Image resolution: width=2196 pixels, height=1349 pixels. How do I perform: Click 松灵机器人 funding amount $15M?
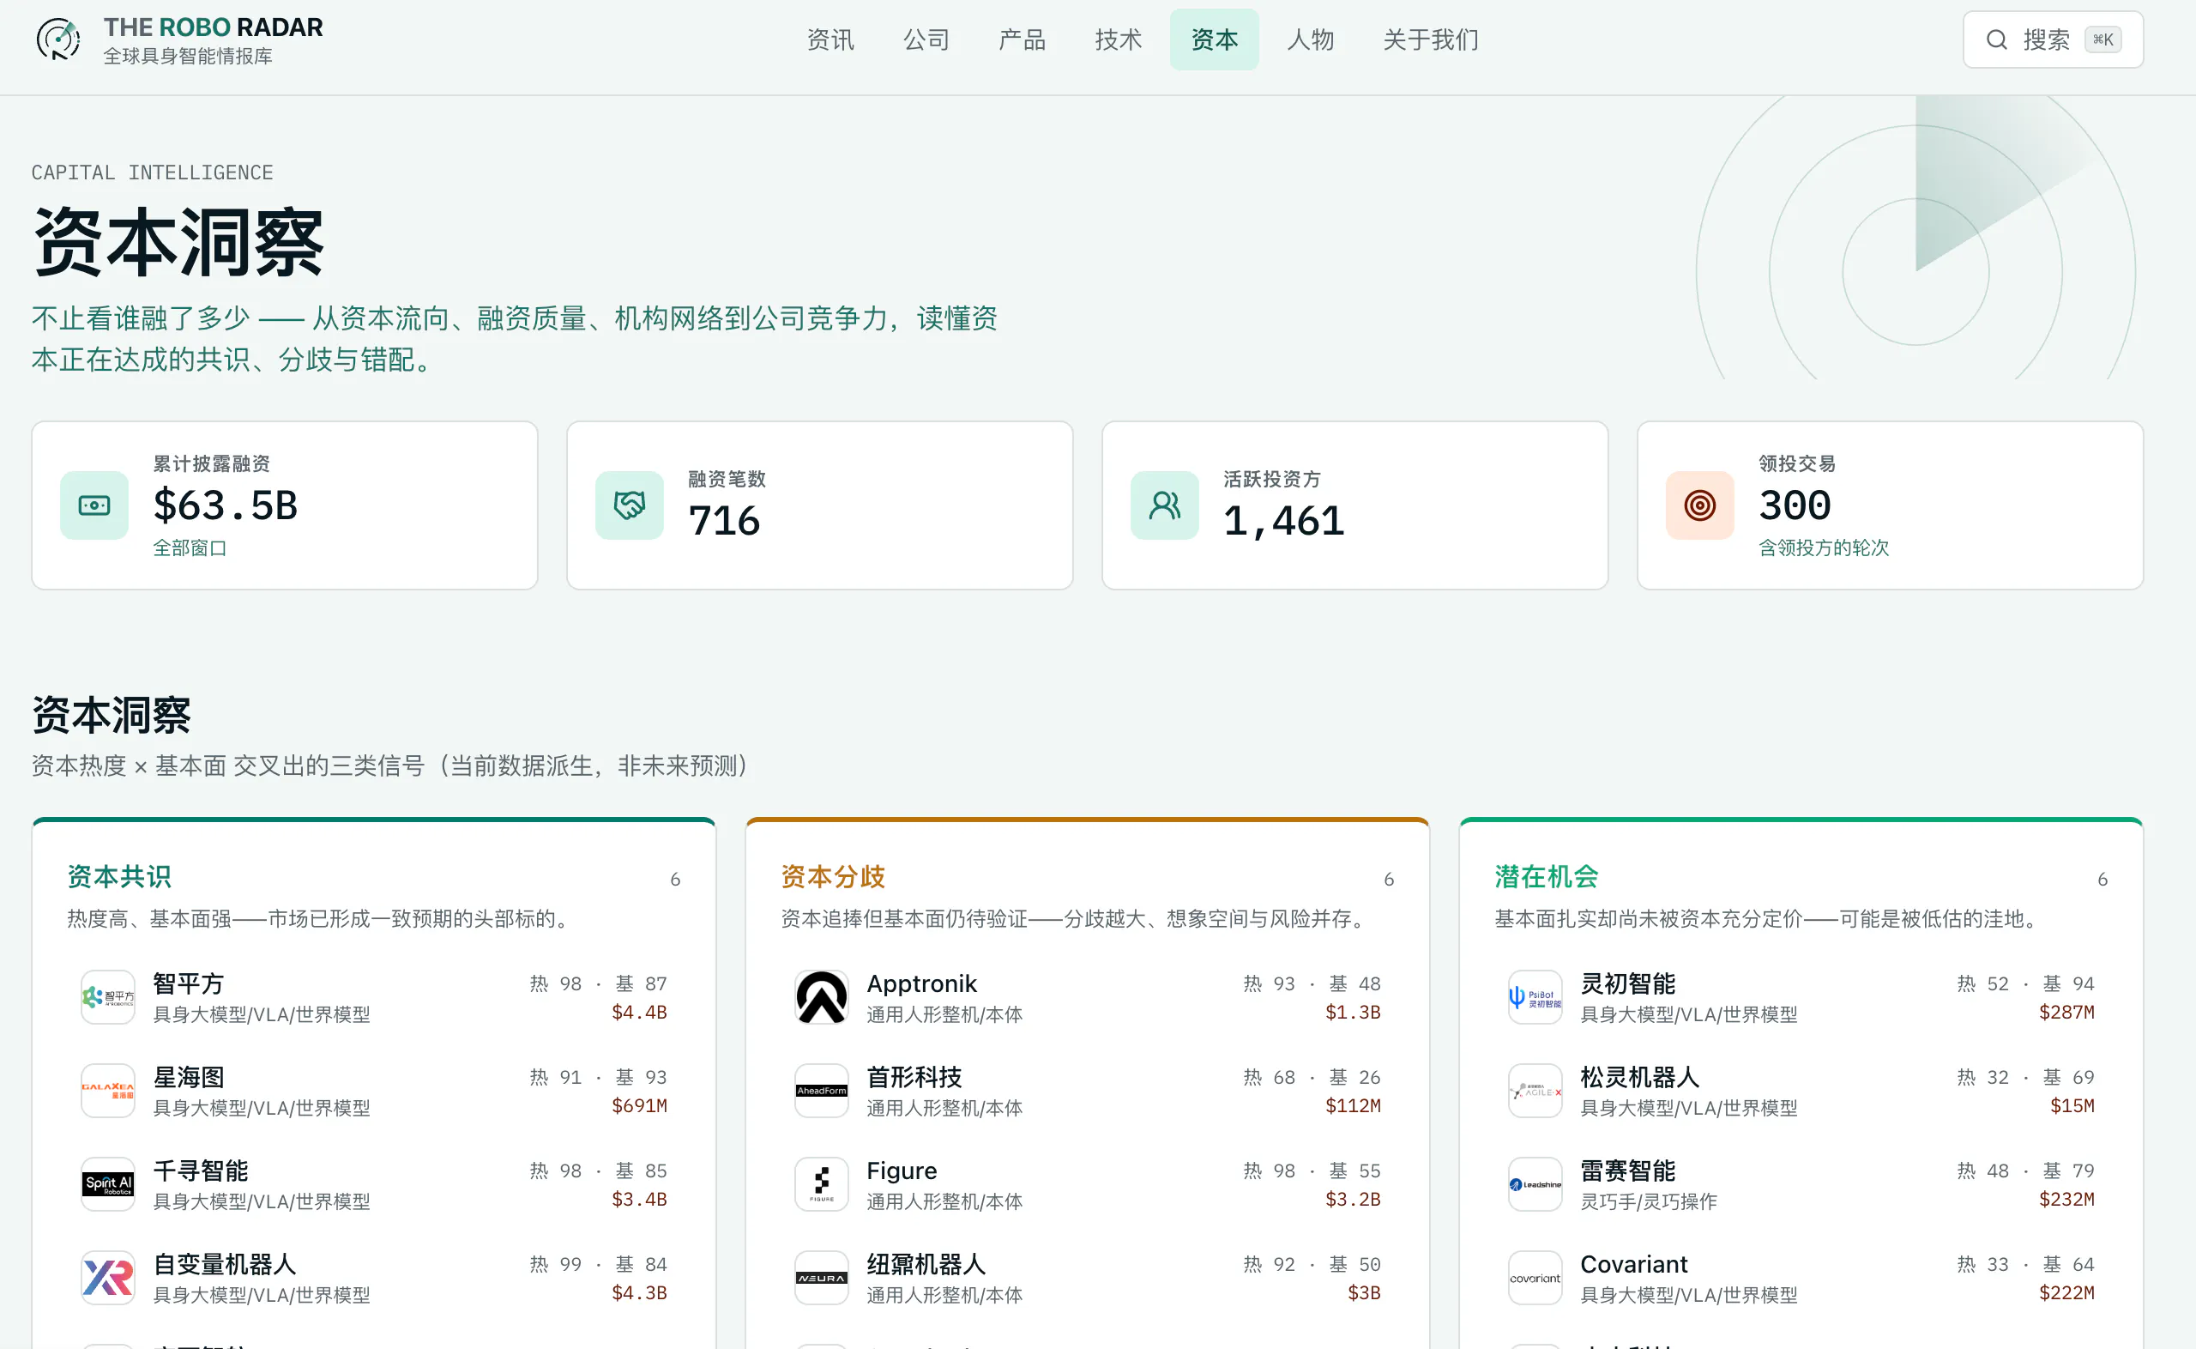click(x=2072, y=1106)
